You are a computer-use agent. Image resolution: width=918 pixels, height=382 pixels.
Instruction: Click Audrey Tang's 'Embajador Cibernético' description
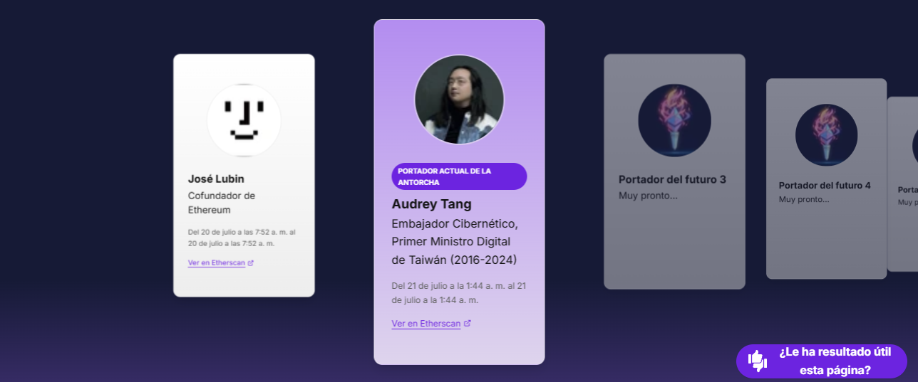click(455, 242)
